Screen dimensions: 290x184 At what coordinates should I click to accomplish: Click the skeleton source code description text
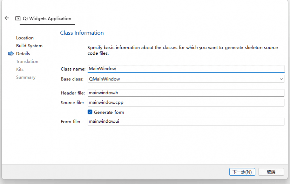pyautogui.click(x=182, y=51)
